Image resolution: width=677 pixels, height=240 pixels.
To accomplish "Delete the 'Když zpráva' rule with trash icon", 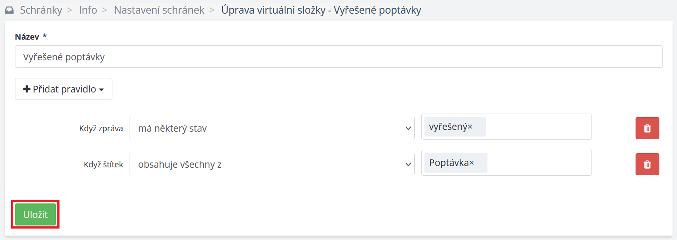I will 647,128.
